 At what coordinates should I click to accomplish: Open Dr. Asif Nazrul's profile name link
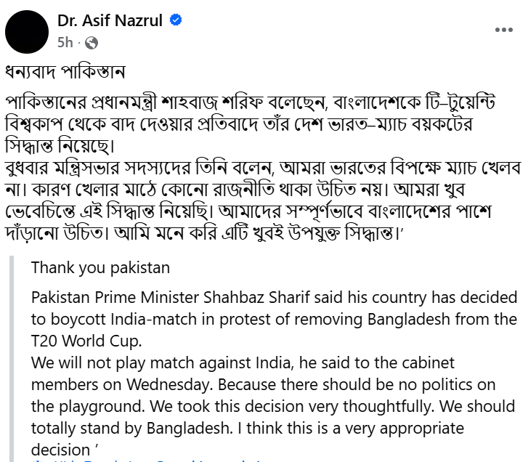coord(111,22)
